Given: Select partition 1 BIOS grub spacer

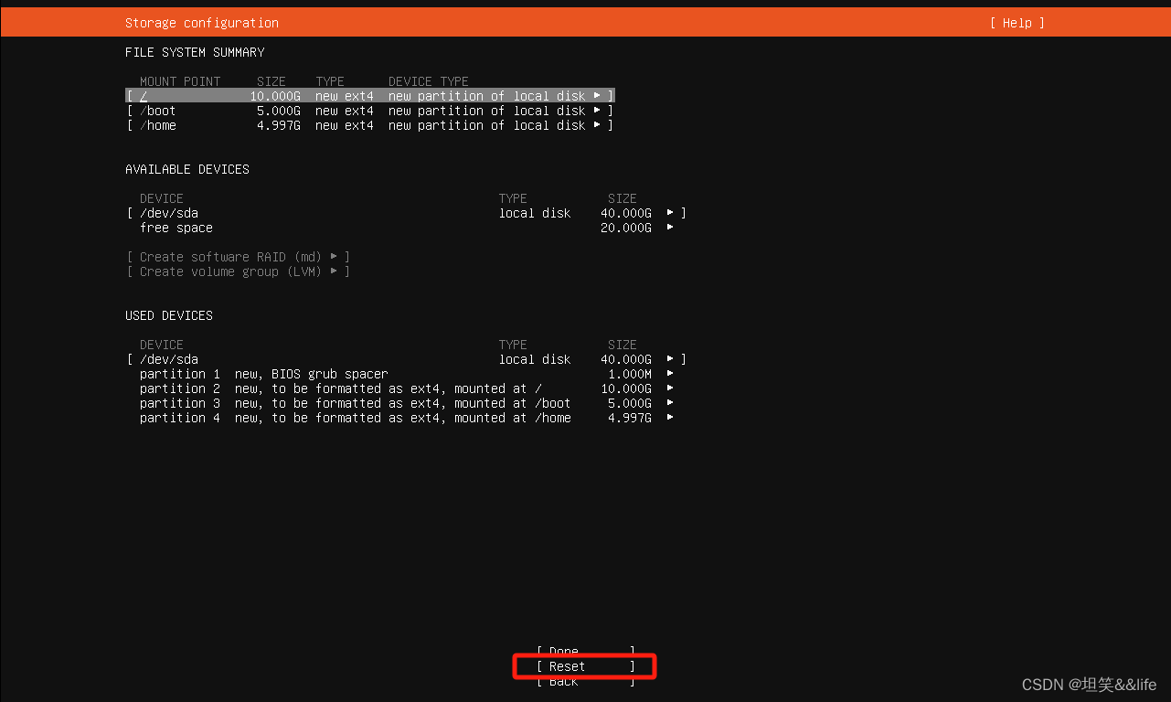Looking at the screenshot, I should (x=406, y=374).
